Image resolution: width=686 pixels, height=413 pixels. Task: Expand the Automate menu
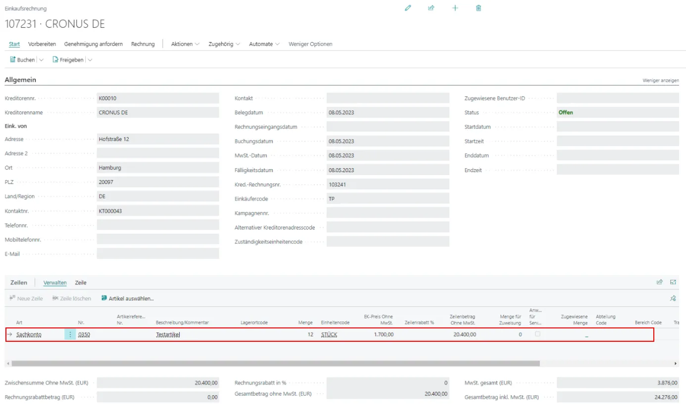[264, 44]
